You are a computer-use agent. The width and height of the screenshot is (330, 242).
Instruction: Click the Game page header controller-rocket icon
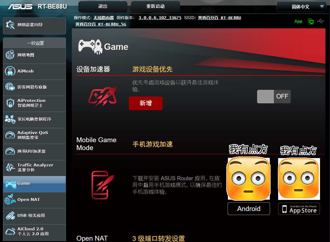[90, 47]
